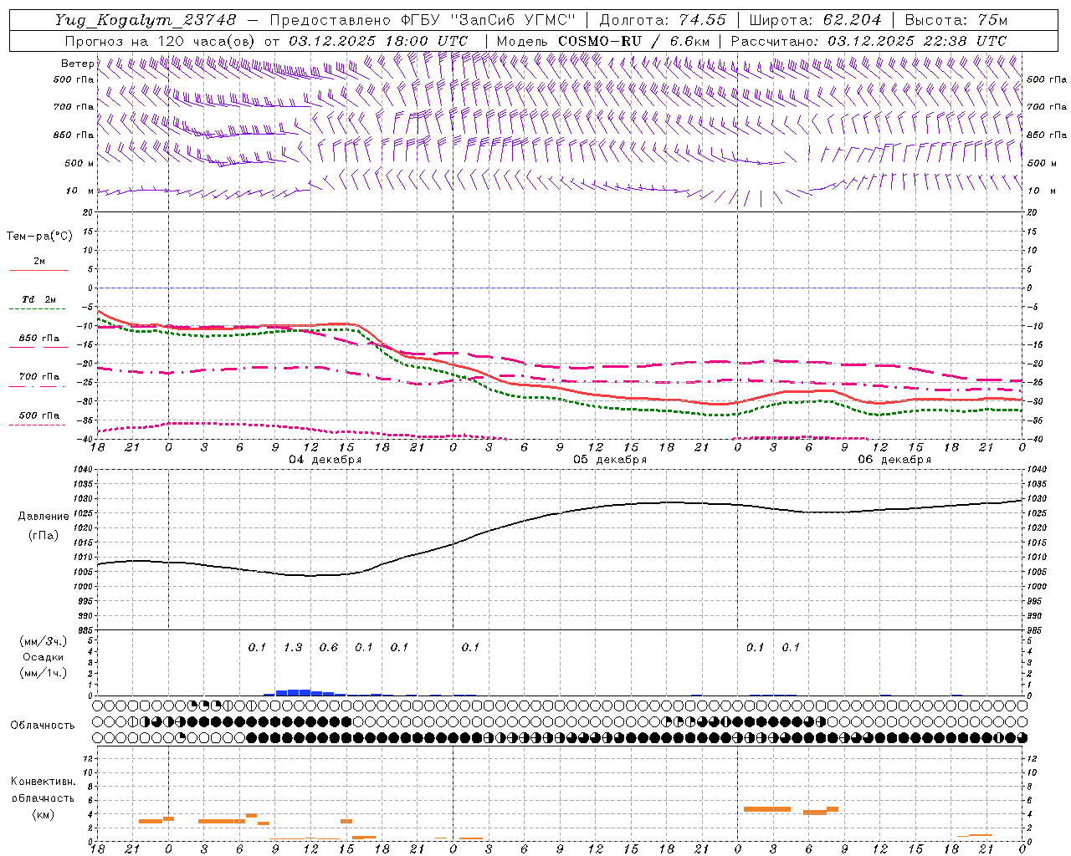The width and height of the screenshot is (1071, 856).
Task: Click the Осадки panel label
Action: (x=43, y=657)
